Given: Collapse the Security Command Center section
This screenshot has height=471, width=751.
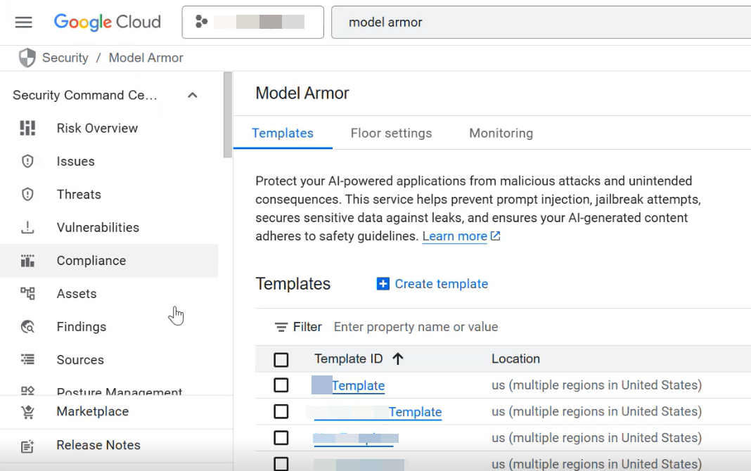Looking at the screenshot, I should click(x=192, y=95).
